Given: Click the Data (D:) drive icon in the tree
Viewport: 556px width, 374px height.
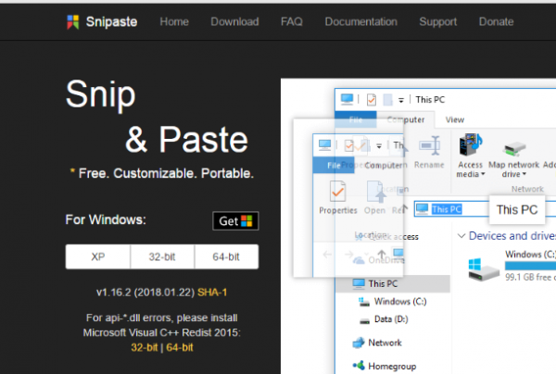Looking at the screenshot, I should [x=364, y=321].
